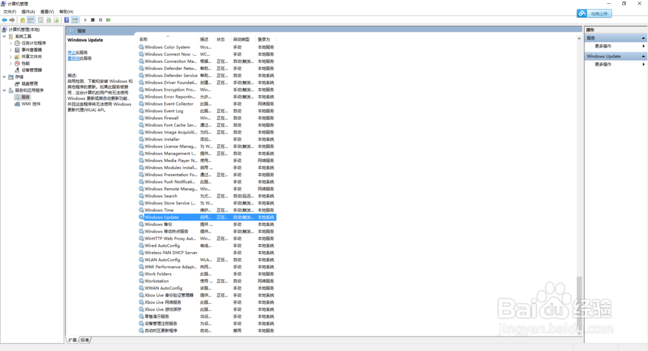
Task: Select 任务计划程序 clock icon in tree
Action: click(17, 43)
